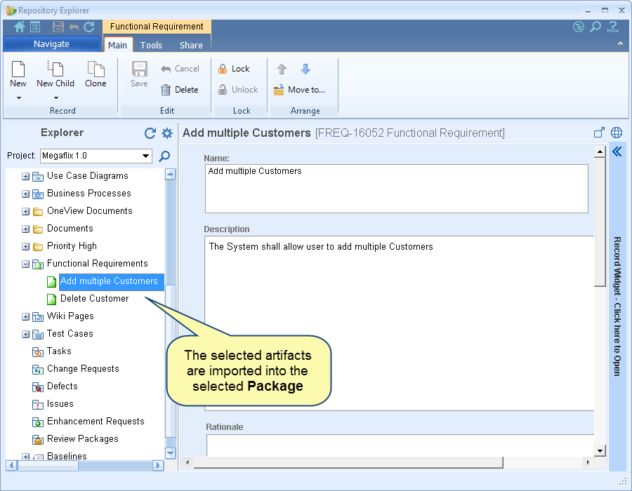Expand the Business Processes node
The width and height of the screenshot is (632, 491).
25,194
